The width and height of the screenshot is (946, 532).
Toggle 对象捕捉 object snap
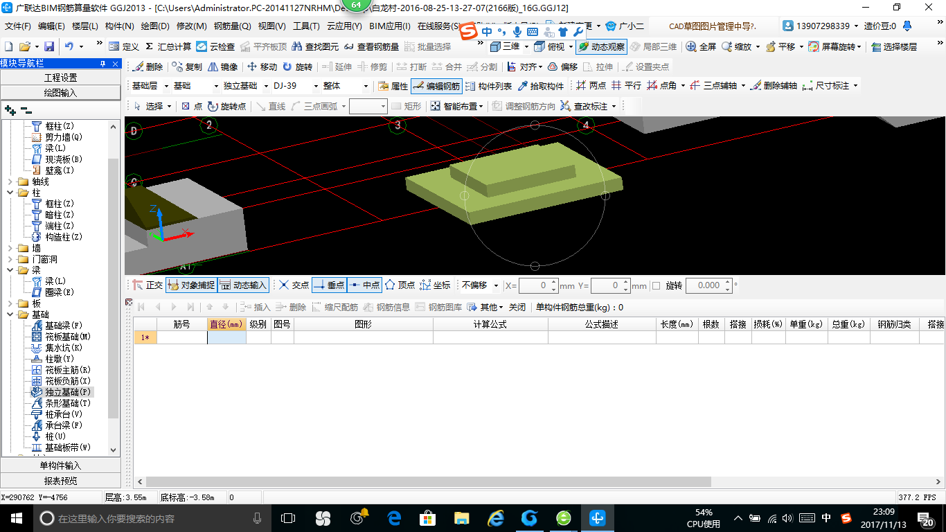pos(191,285)
